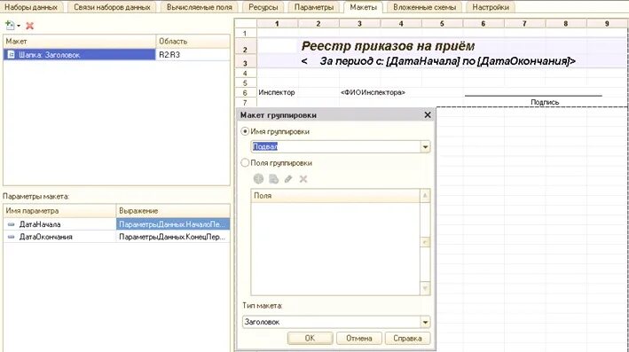Screen dimensions: 629x352
Task: Select spreadsheet column header 6
Action: coord(484,24)
